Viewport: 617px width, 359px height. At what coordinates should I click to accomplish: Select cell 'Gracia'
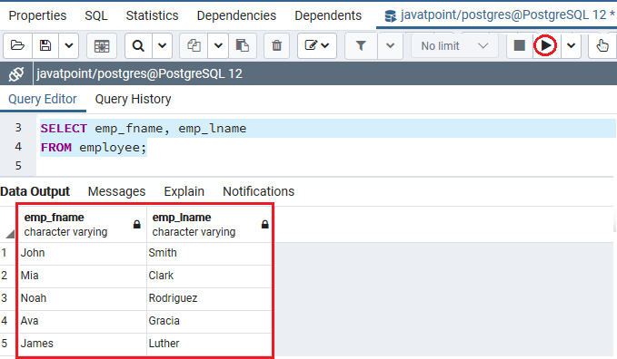209,321
